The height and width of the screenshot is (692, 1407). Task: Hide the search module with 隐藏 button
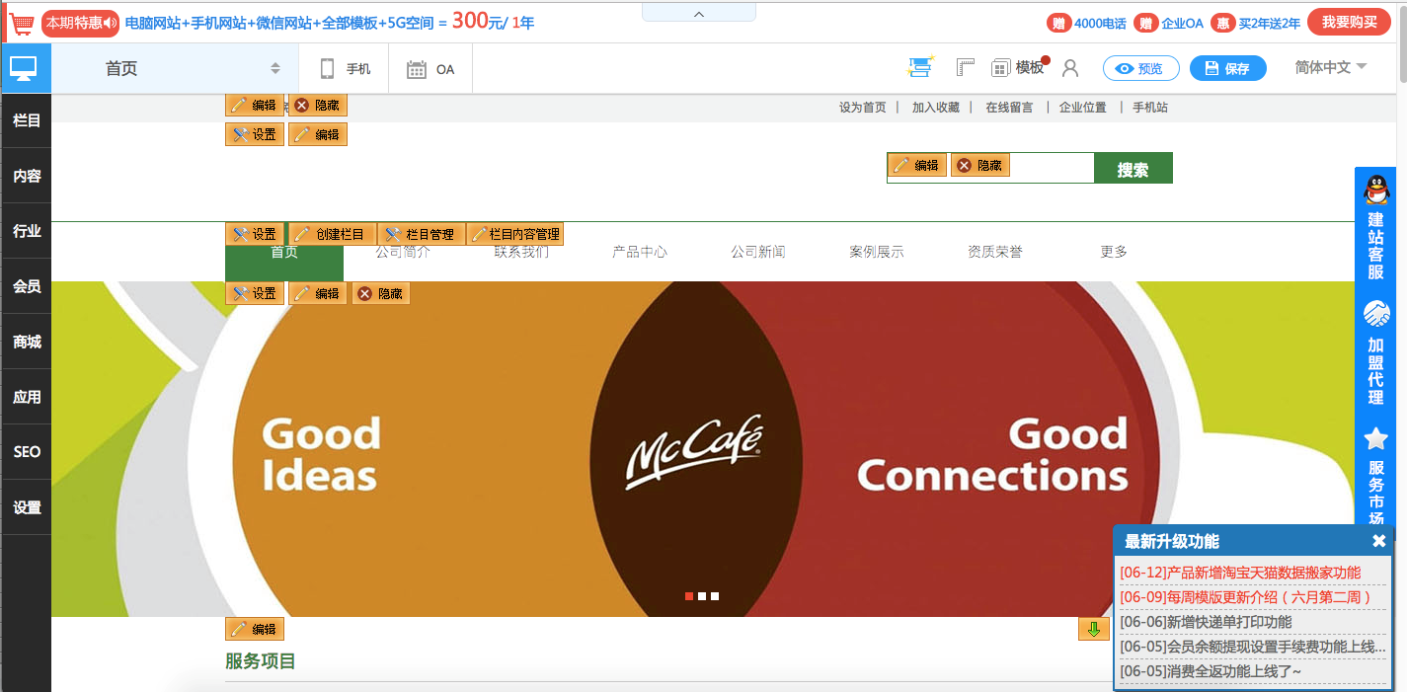[979, 165]
